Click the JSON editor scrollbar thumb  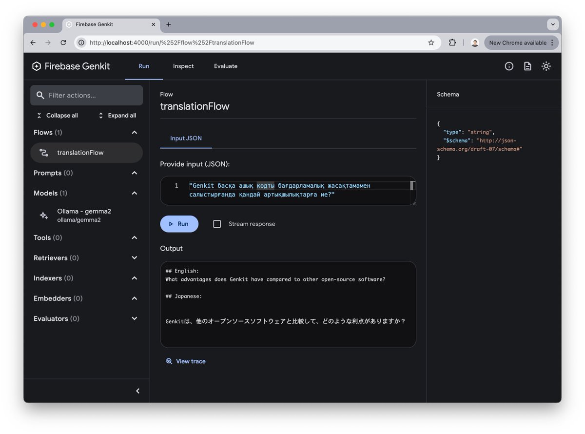(412, 186)
